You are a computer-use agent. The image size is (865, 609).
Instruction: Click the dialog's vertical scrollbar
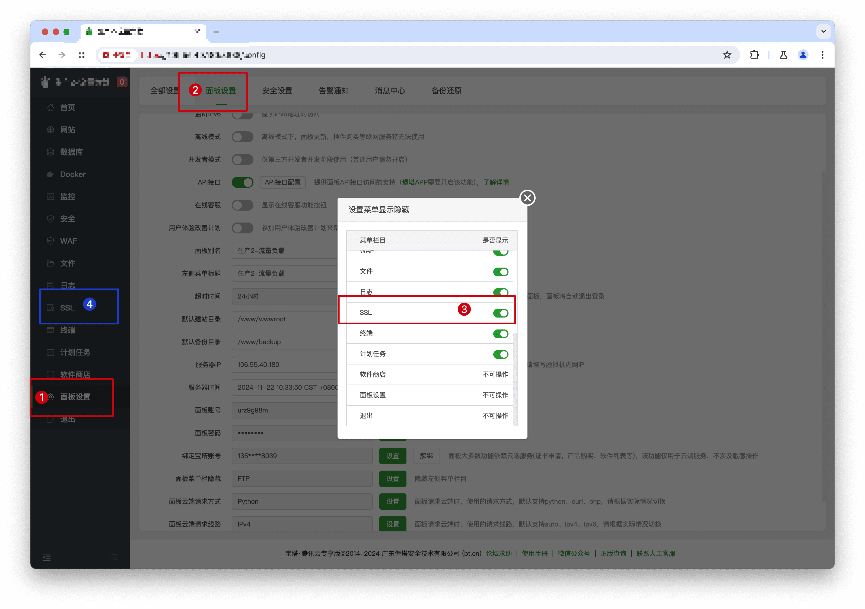(x=515, y=379)
